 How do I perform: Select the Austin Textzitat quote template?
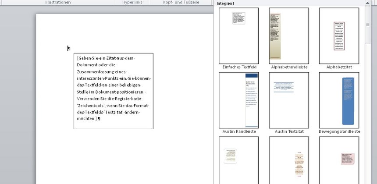click(289, 100)
